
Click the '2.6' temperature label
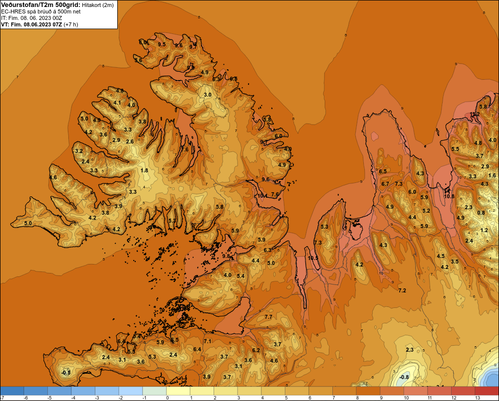click(130, 141)
